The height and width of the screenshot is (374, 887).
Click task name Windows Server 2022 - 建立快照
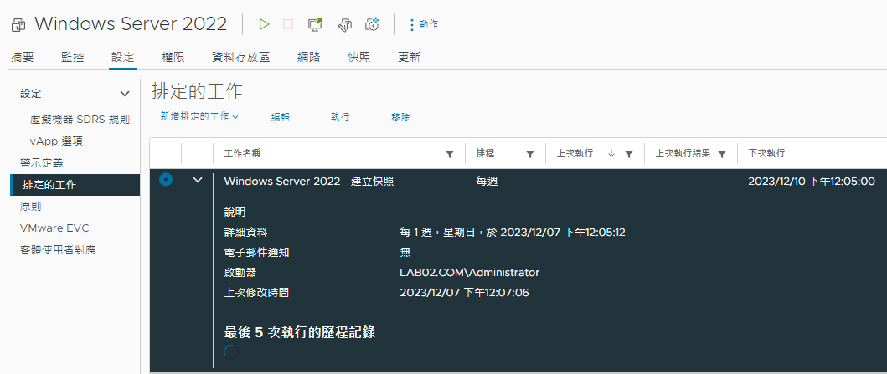(309, 182)
